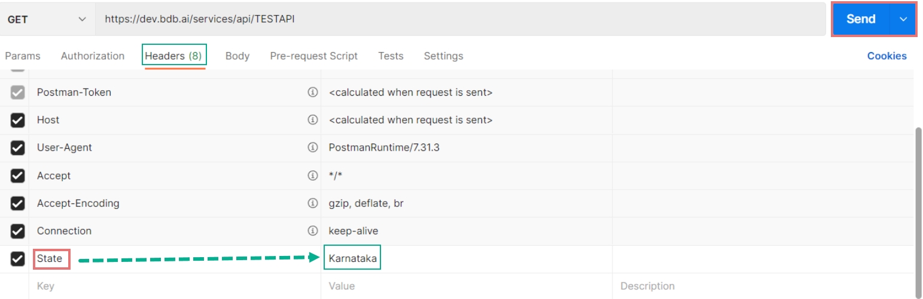Toggle the Accept-Encoding header checkbox

click(x=18, y=203)
